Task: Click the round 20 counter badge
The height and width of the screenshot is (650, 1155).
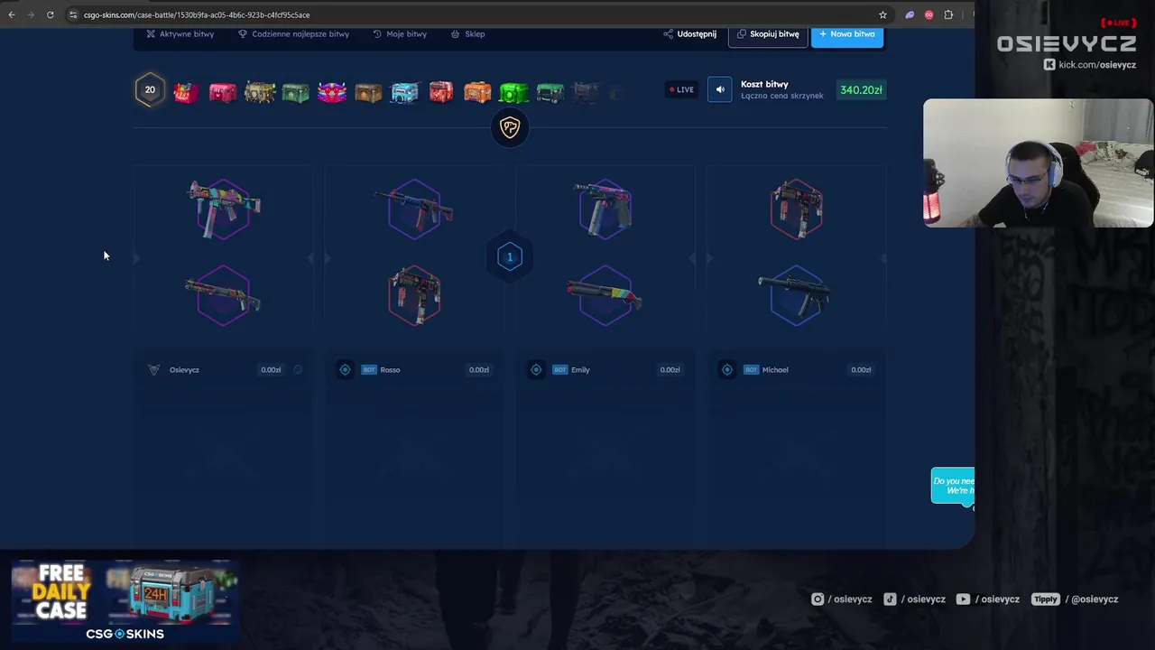Action: 150,89
